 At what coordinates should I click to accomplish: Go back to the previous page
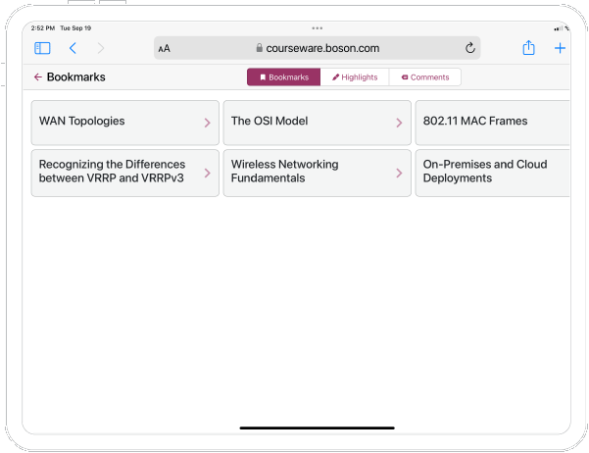(73, 48)
